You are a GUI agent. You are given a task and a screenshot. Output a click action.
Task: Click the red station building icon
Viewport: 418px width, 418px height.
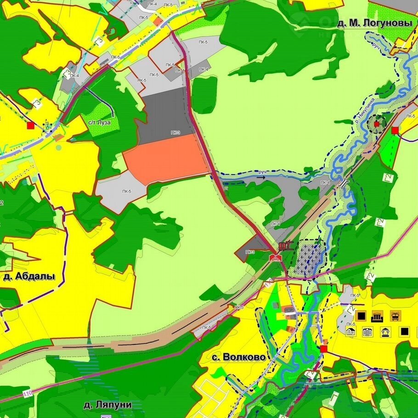coord(274,258)
